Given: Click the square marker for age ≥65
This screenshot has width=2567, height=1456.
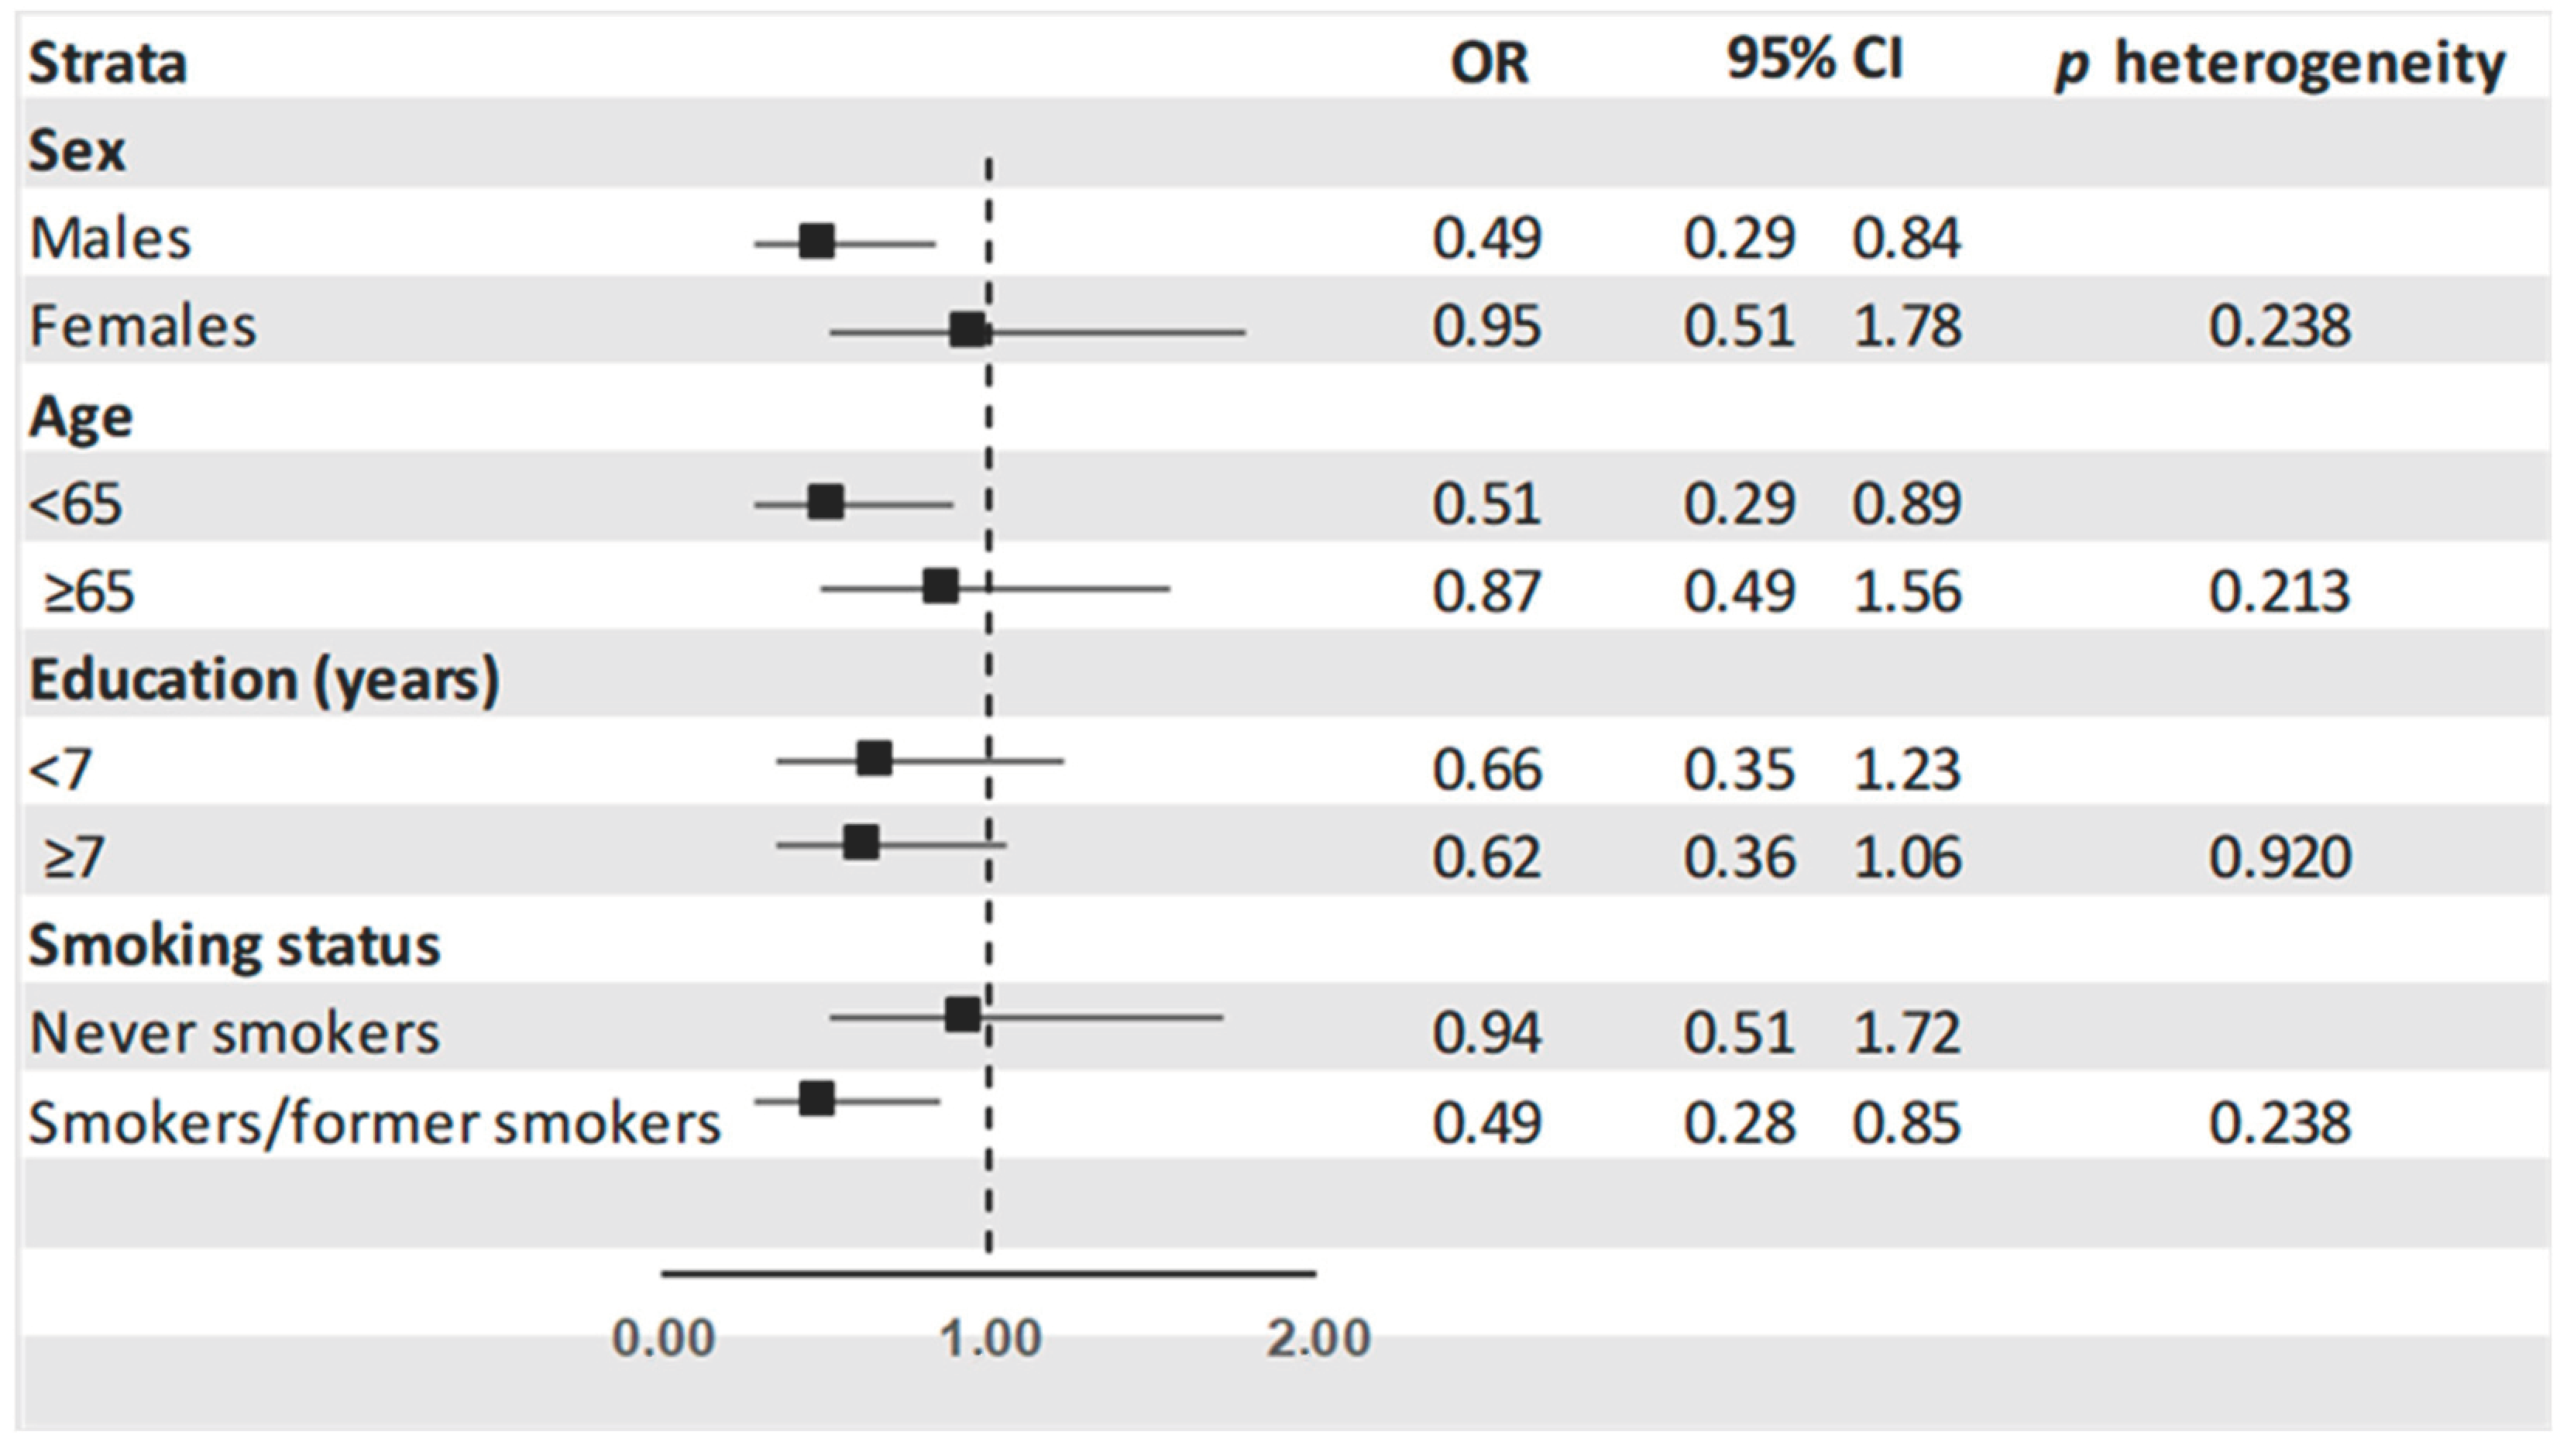Looking at the screenshot, I should [x=940, y=586].
